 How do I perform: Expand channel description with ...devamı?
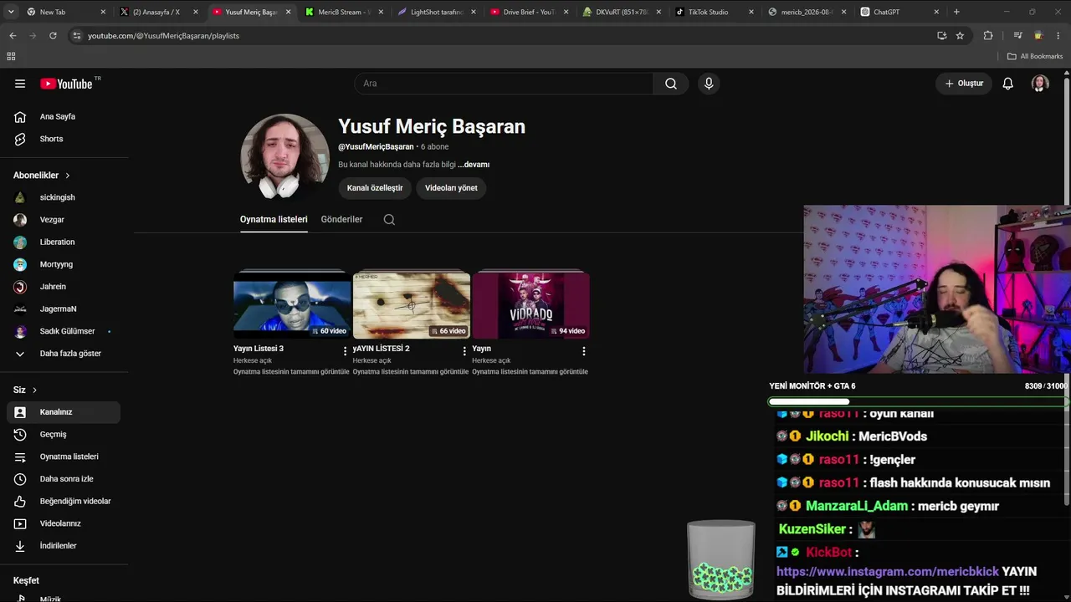tap(474, 165)
